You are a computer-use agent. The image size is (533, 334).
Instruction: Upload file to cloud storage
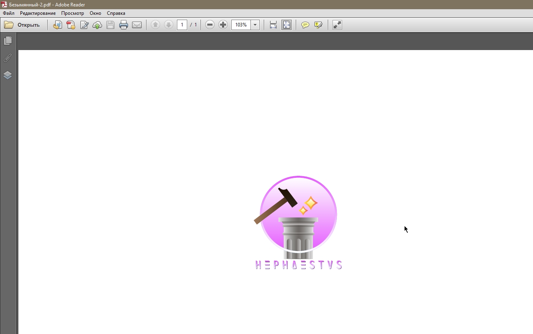97,25
